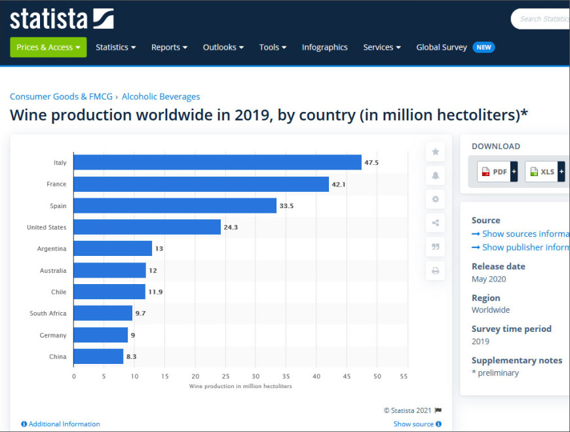The image size is (570, 432).
Task: Click the Italy country label
Action: [60, 162]
